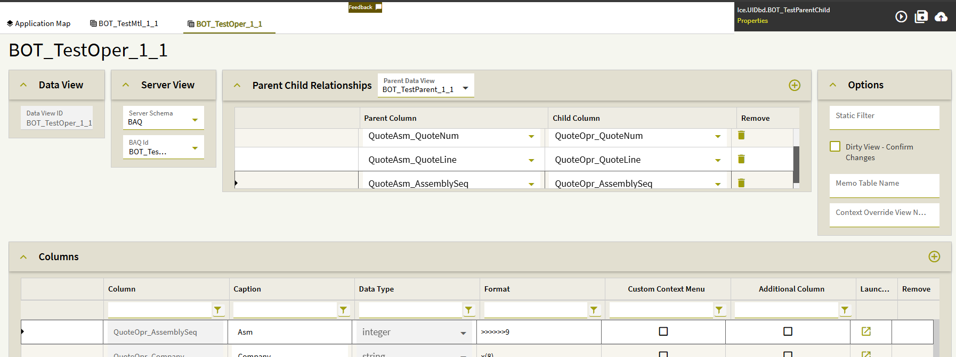956x357 pixels.
Task: Click the cloud publish icon
Action: (941, 17)
